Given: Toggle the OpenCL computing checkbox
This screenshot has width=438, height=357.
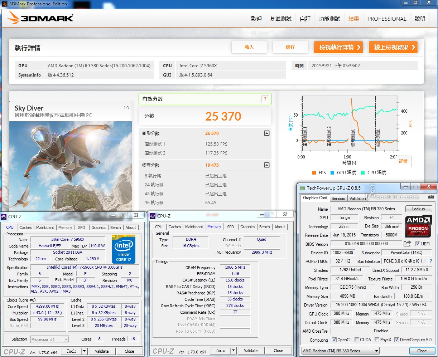Looking at the screenshot, I should click(x=334, y=340).
